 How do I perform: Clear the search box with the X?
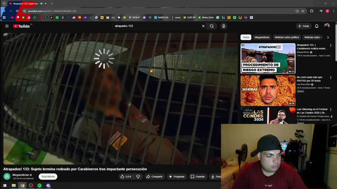(203, 26)
